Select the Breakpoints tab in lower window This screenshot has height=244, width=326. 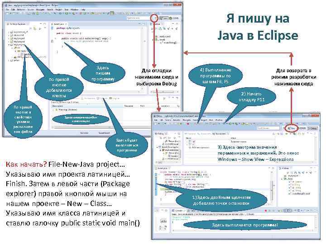tap(204, 134)
